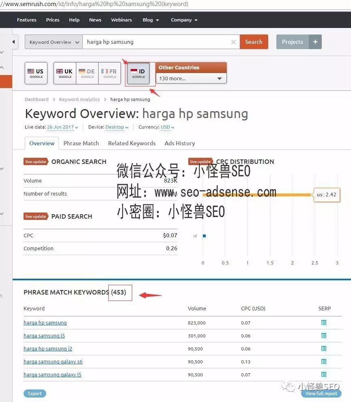Click the us: 2.42 chart tooltip
This screenshot has height=402, width=351.
(x=327, y=195)
